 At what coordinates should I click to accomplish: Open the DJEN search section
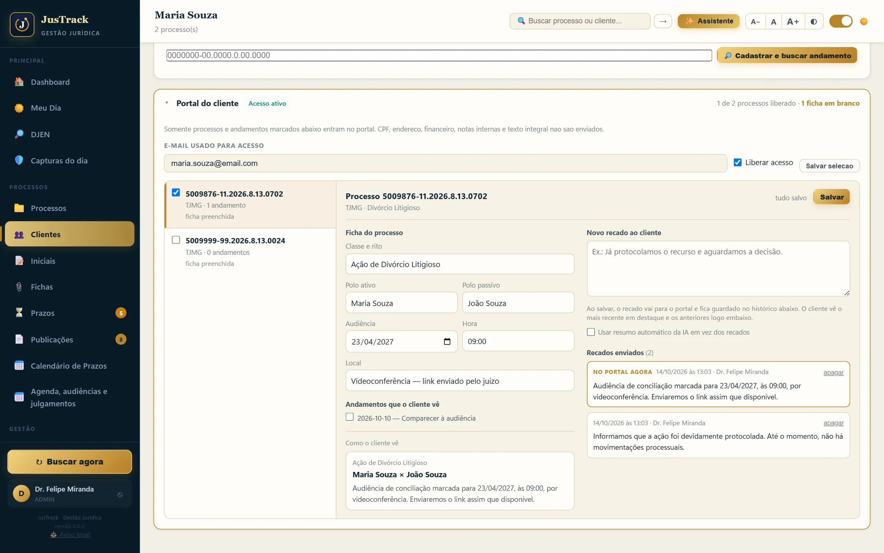[x=70, y=134]
